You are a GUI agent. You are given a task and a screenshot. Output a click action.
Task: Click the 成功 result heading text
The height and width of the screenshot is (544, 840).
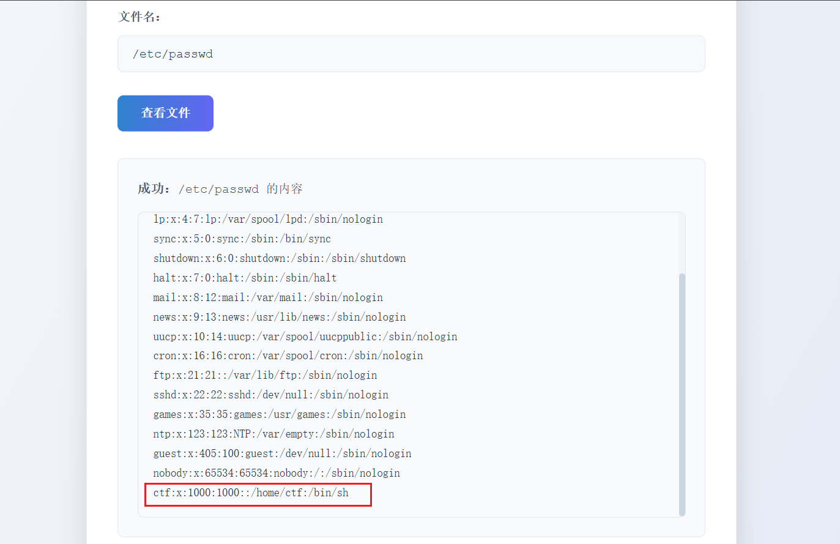tap(220, 189)
